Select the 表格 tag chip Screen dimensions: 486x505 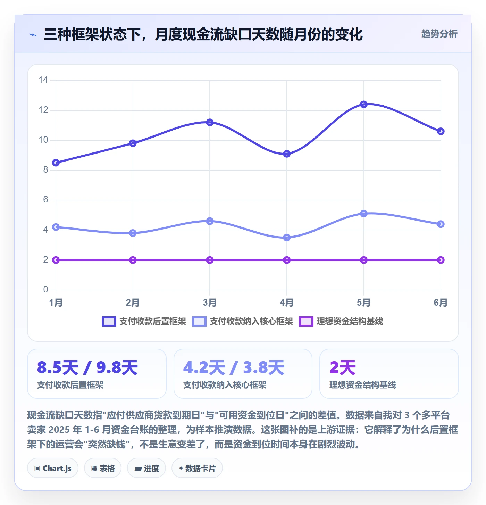[x=103, y=468]
